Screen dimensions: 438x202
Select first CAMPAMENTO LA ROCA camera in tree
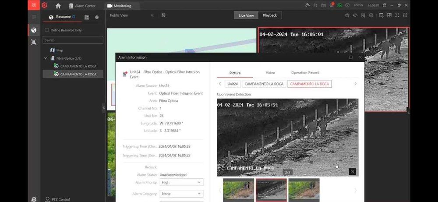(x=75, y=66)
